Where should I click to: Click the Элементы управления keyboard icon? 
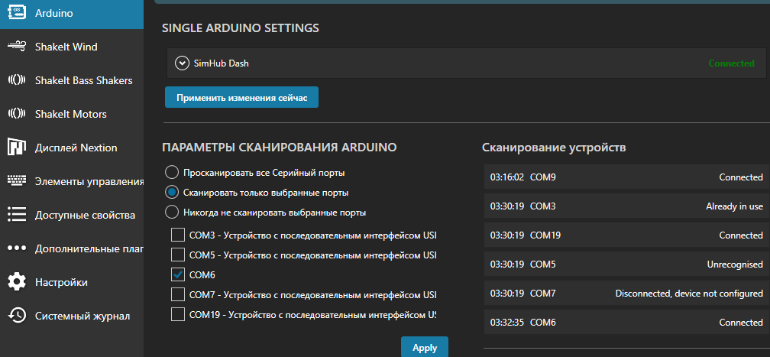(17, 181)
